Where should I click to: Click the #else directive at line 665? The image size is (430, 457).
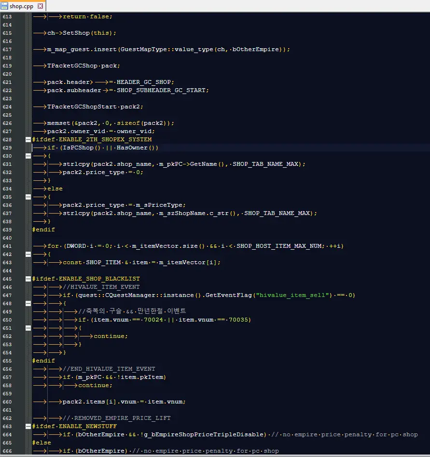42,443
